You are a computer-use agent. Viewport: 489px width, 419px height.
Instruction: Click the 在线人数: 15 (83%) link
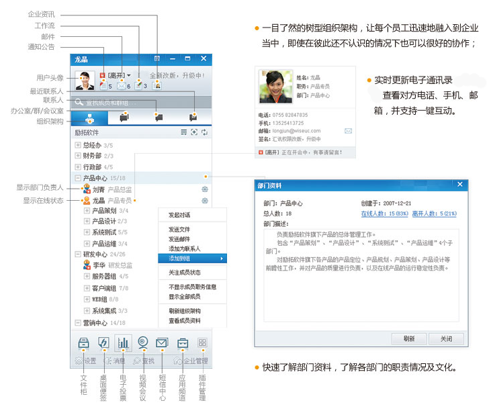click(x=384, y=214)
